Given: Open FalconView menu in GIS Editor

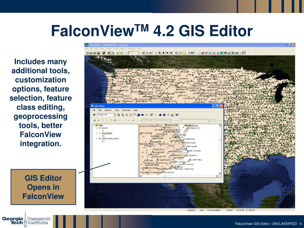Looking at the screenshot, I should point(126,110).
